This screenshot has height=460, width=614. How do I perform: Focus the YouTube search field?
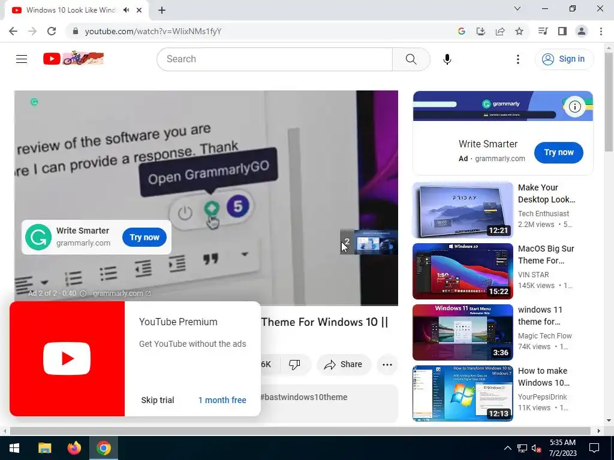[275, 59]
